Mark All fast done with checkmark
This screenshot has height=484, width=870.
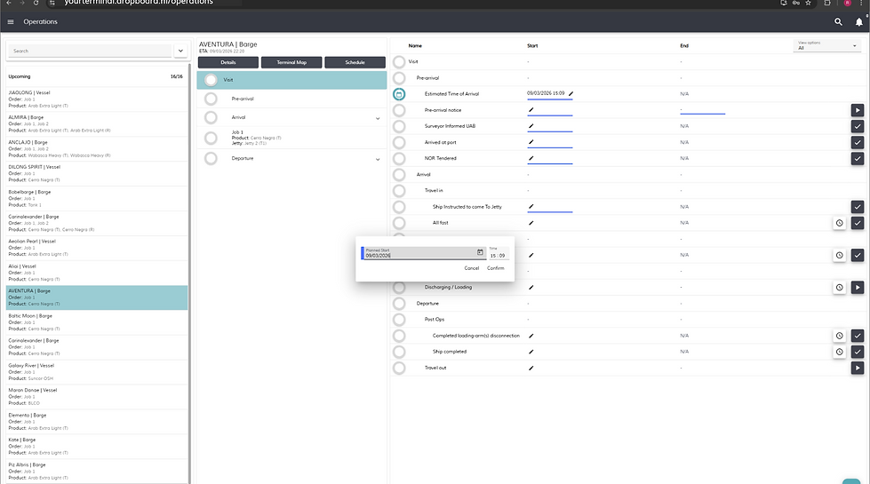click(858, 223)
